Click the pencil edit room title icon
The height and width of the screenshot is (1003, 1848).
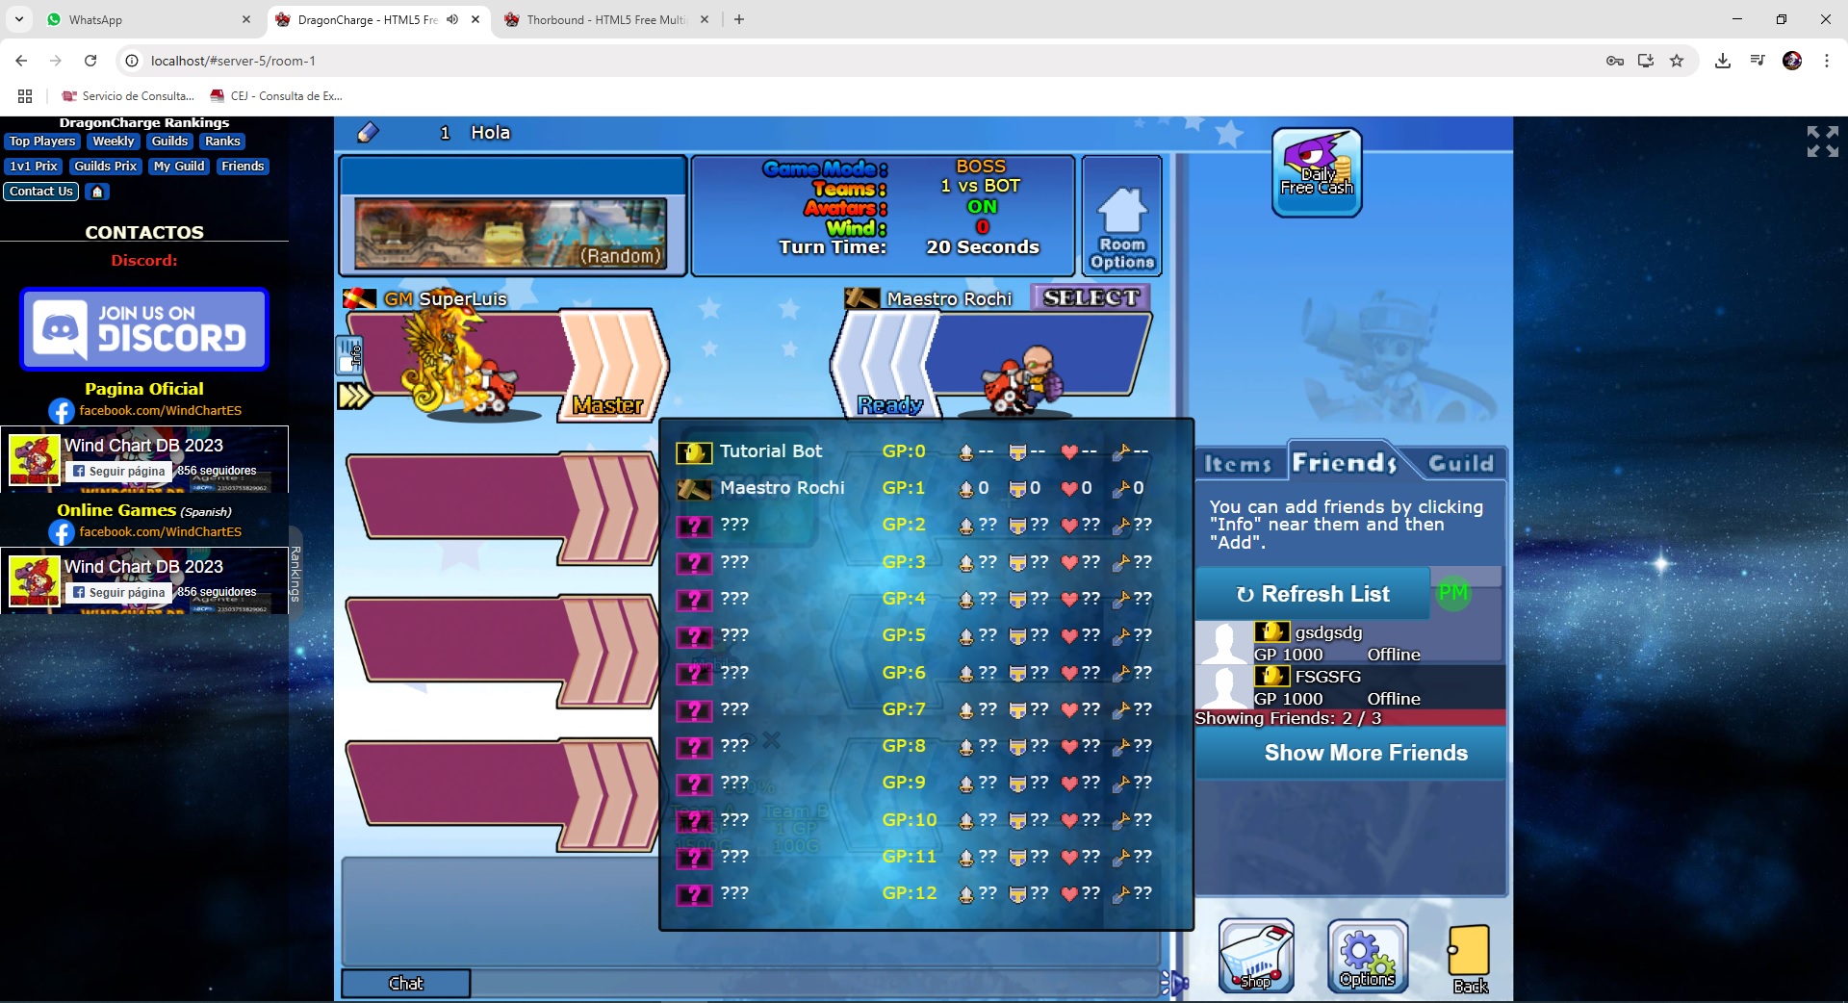(368, 133)
